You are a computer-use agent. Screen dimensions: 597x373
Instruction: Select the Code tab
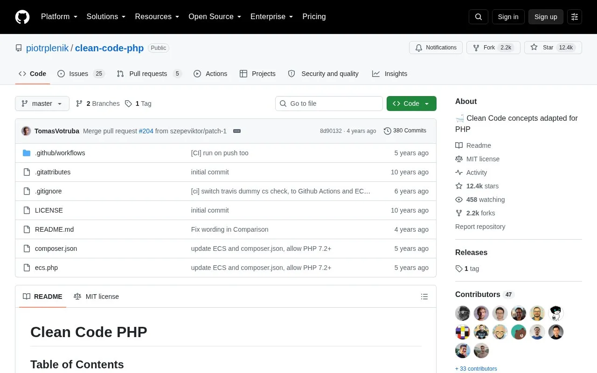point(33,74)
